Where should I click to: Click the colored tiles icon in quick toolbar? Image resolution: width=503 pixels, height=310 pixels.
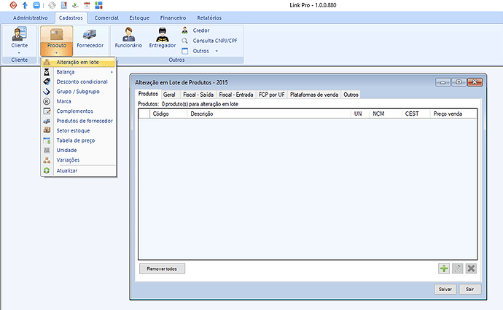[x=98, y=5]
